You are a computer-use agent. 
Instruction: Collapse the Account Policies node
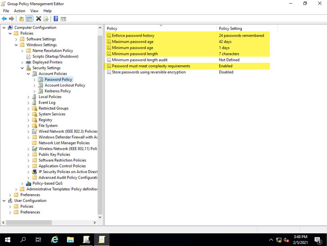[28, 74]
